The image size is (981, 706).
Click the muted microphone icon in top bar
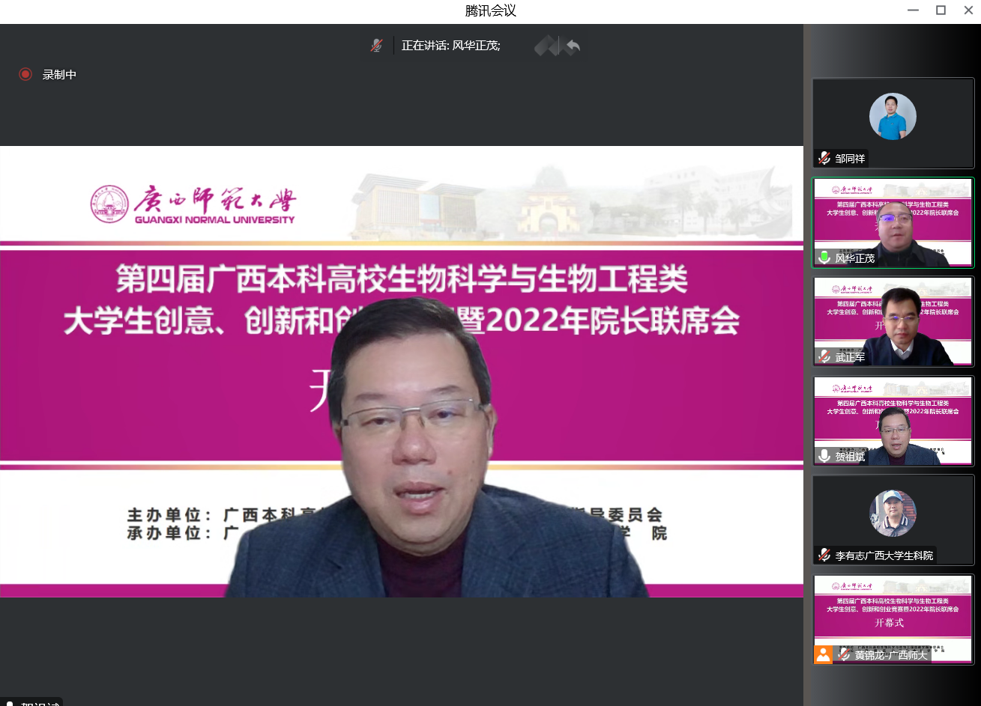tap(376, 46)
